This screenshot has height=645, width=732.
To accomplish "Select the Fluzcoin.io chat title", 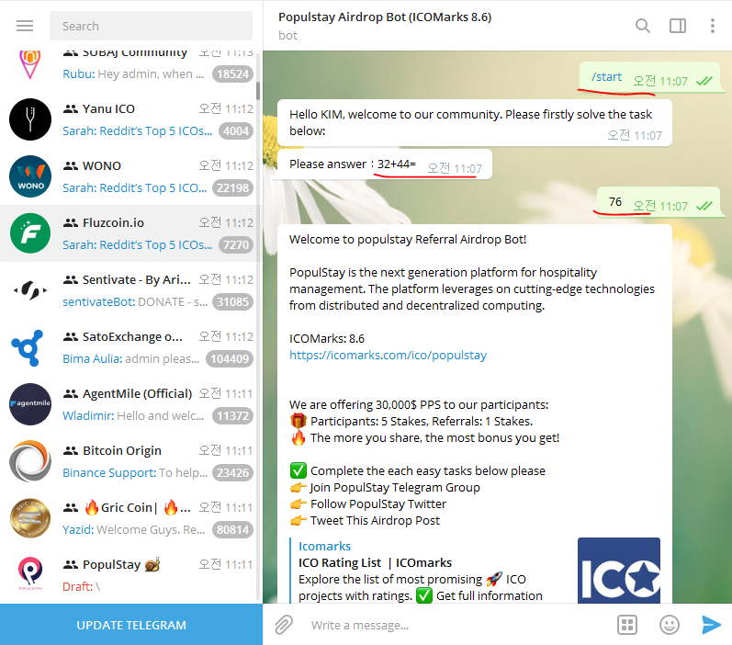I will pyautogui.click(x=113, y=222).
